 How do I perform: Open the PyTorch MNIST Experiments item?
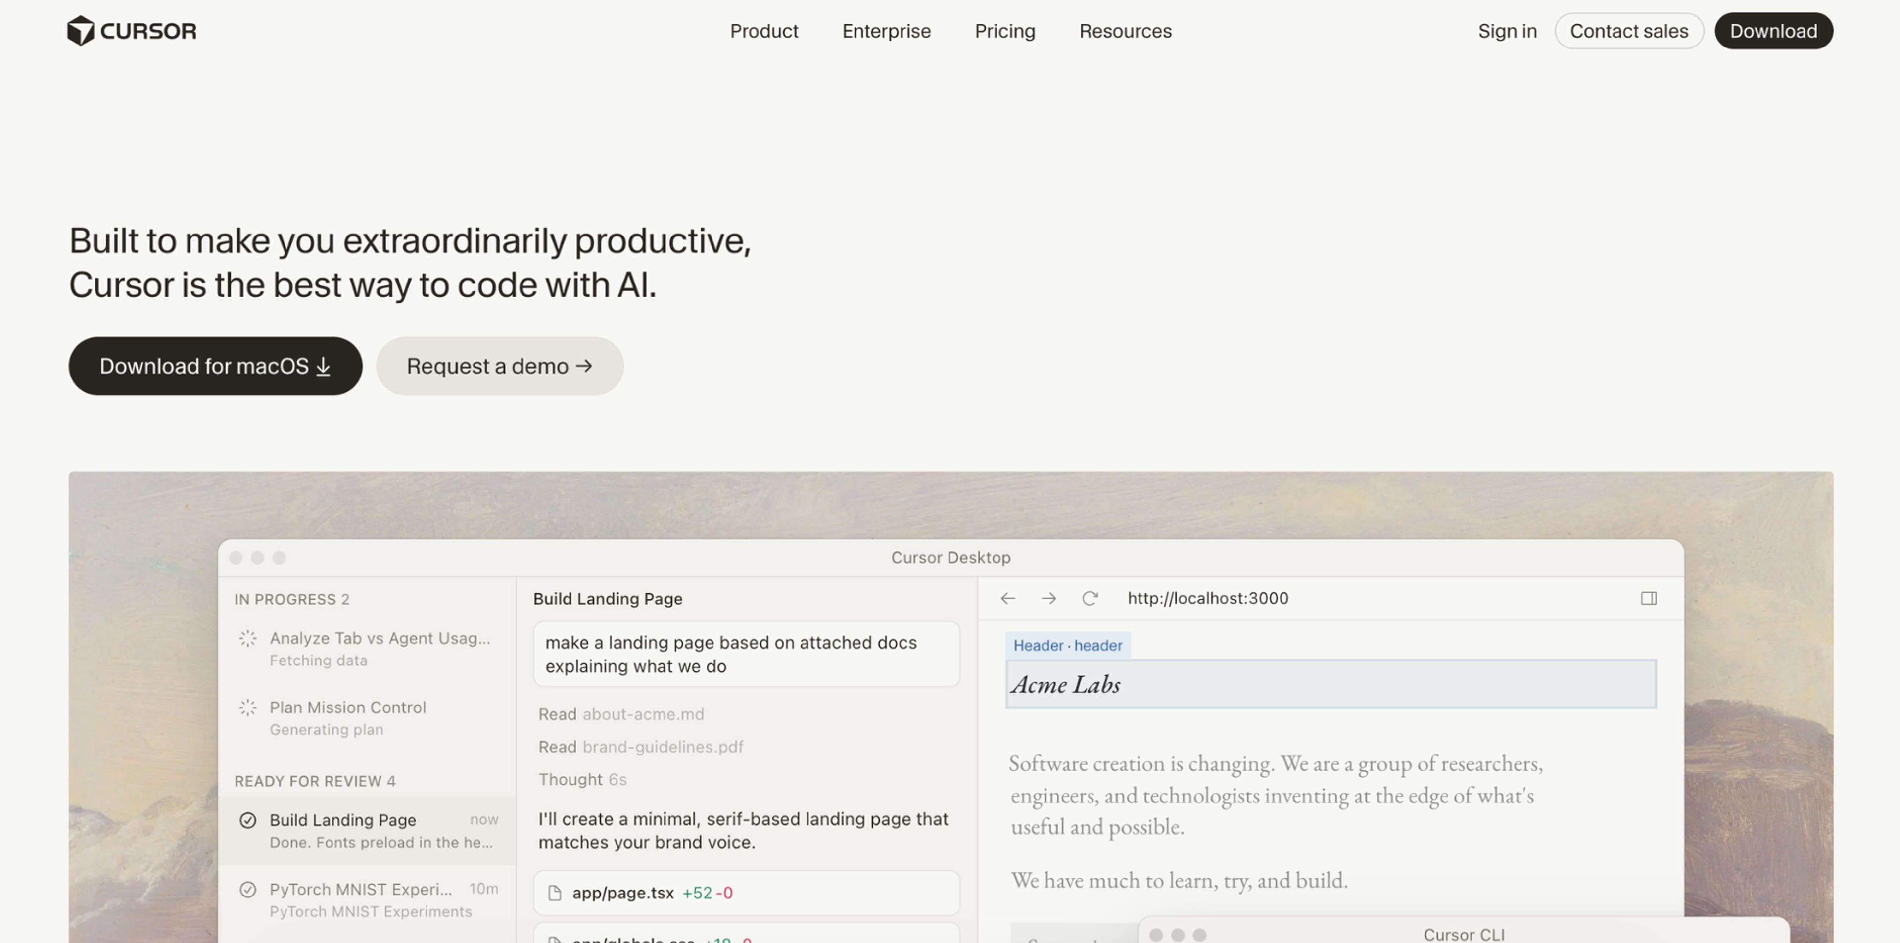[x=367, y=899]
